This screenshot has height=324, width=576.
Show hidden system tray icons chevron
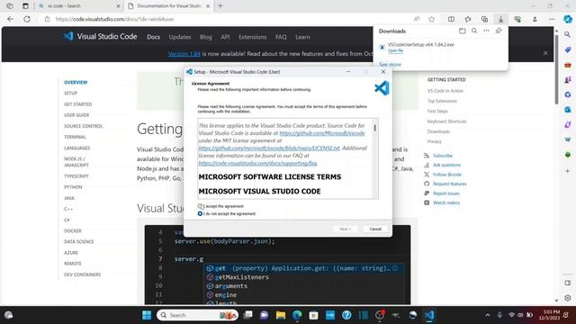pyautogui.click(x=488, y=315)
